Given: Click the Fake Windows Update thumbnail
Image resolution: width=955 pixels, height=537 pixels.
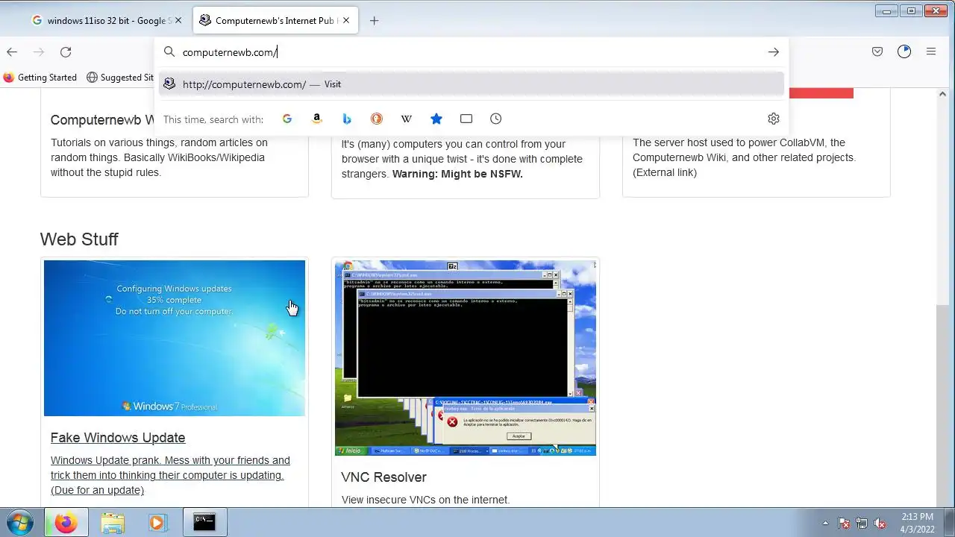Looking at the screenshot, I should pyautogui.click(x=175, y=338).
